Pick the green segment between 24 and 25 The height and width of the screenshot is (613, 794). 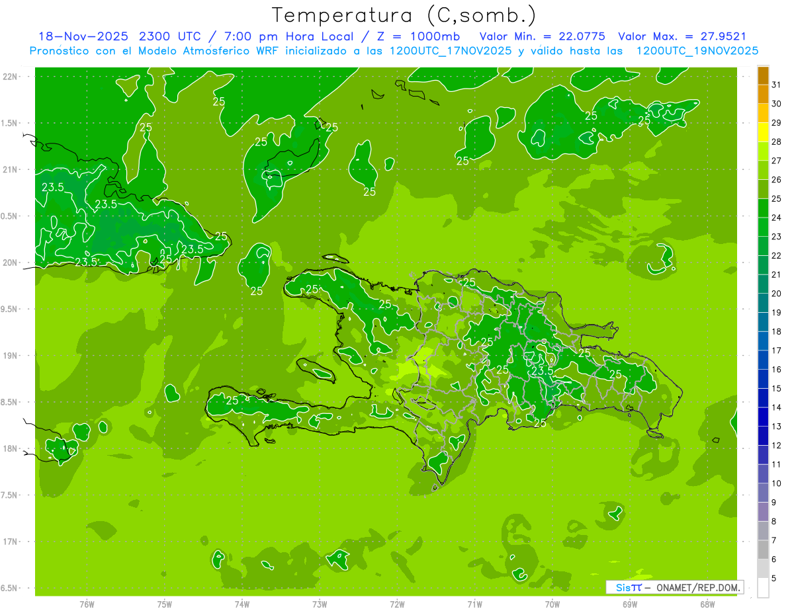tap(763, 208)
